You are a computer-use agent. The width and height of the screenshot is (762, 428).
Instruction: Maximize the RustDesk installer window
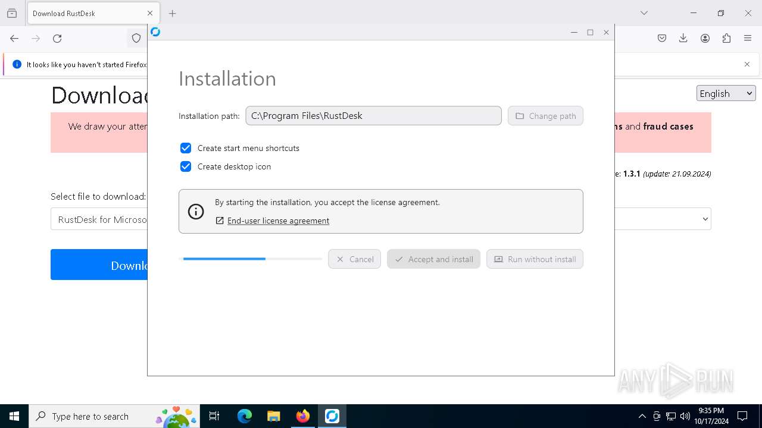pos(590,32)
